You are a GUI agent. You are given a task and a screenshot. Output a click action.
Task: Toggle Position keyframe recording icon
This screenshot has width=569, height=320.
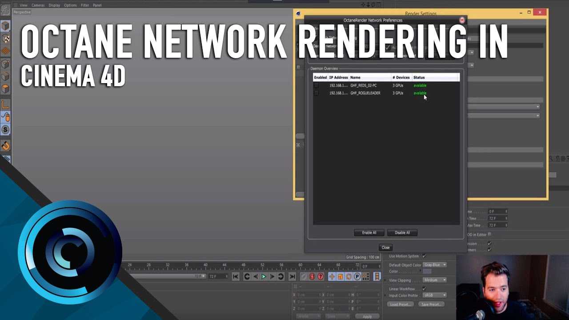pos(332,276)
